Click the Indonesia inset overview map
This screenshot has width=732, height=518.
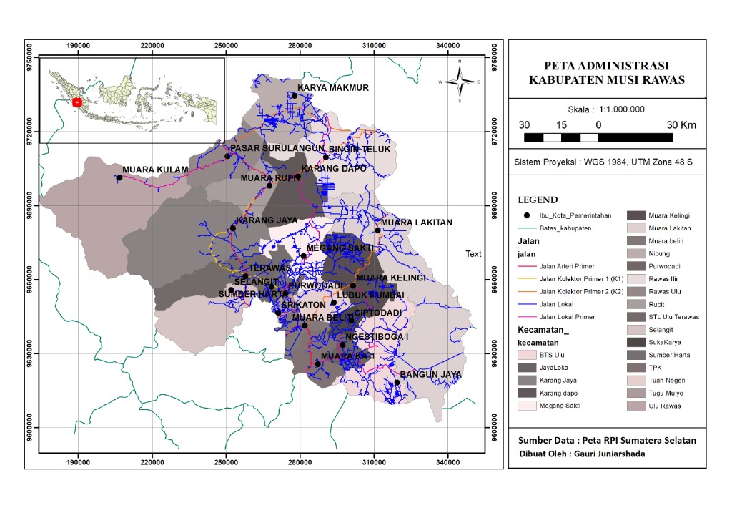click(x=132, y=100)
